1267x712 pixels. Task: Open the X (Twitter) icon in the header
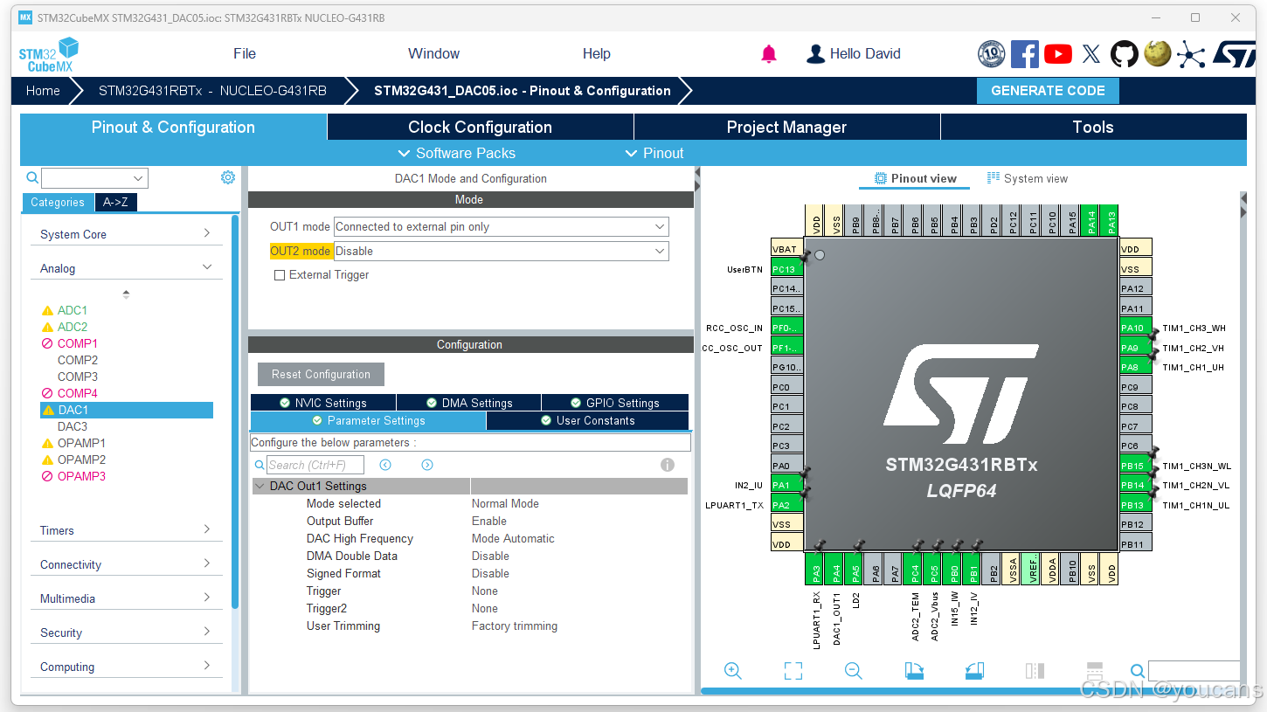pyautogui.click(x=1091, y=54)
